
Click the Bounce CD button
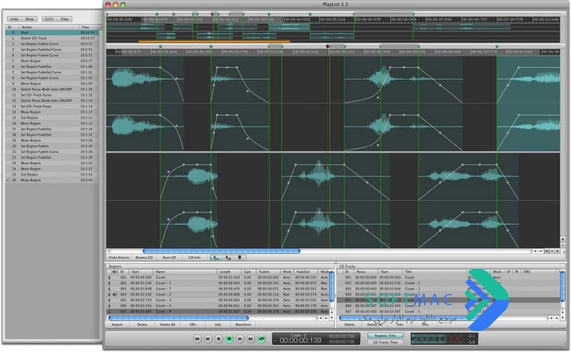pos(144,257)
